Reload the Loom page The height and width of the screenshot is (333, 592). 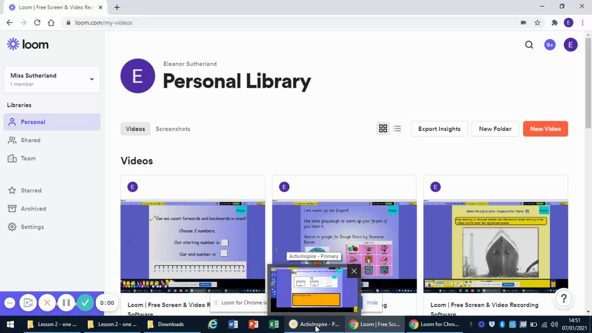click(x=37, y=22)
